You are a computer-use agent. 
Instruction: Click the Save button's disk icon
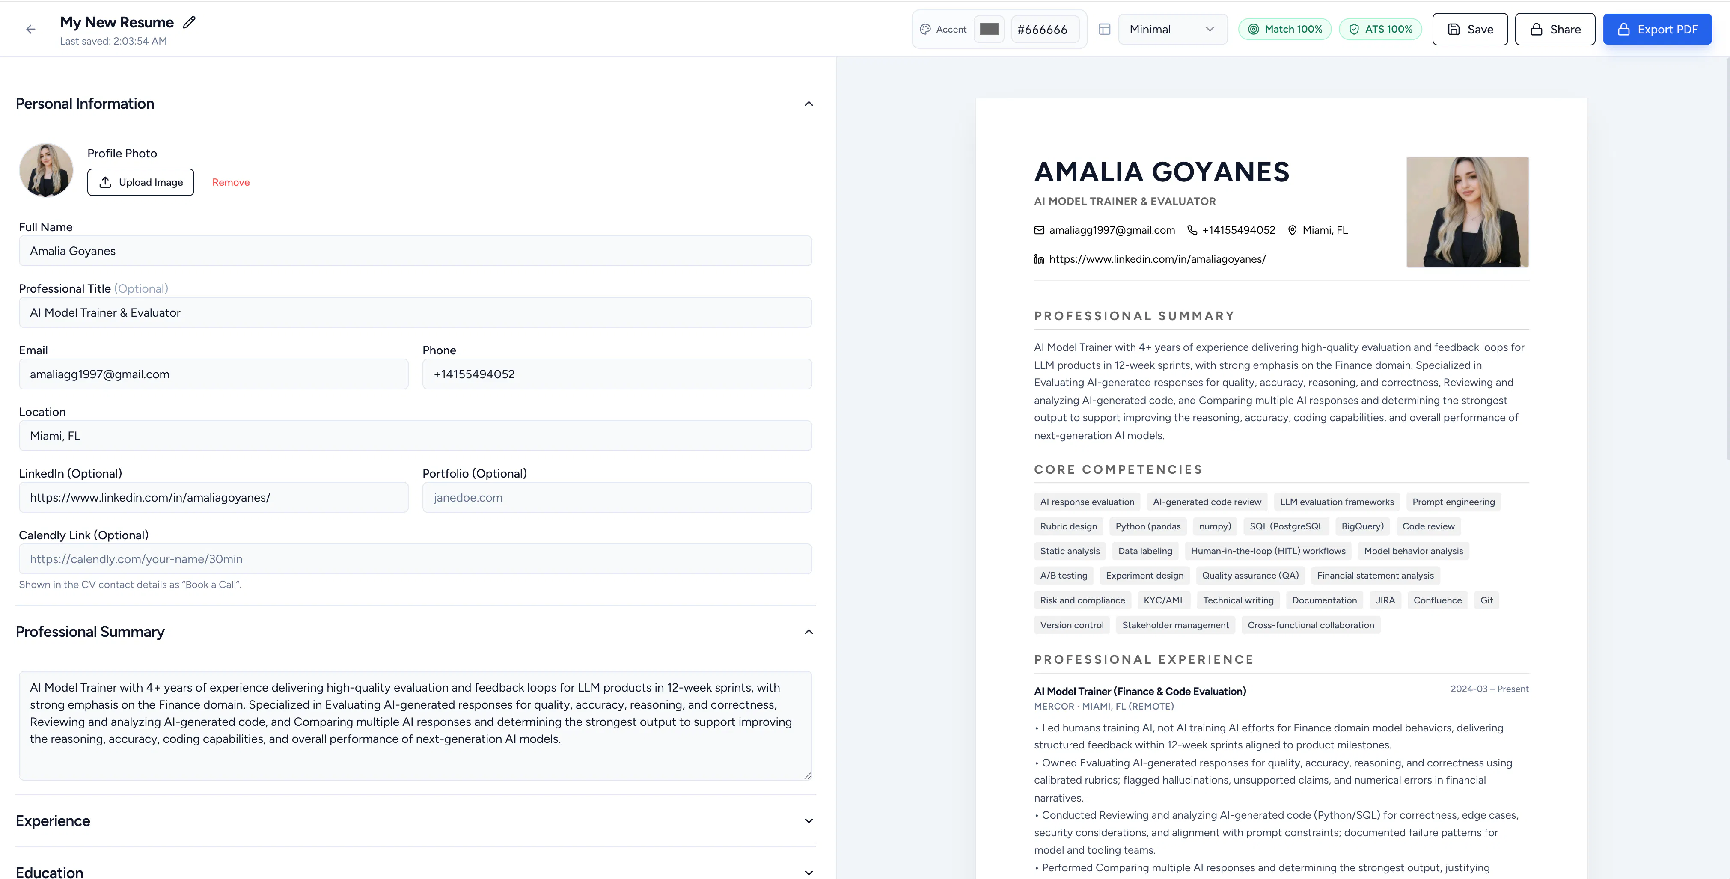click(x=1454, y=29)
